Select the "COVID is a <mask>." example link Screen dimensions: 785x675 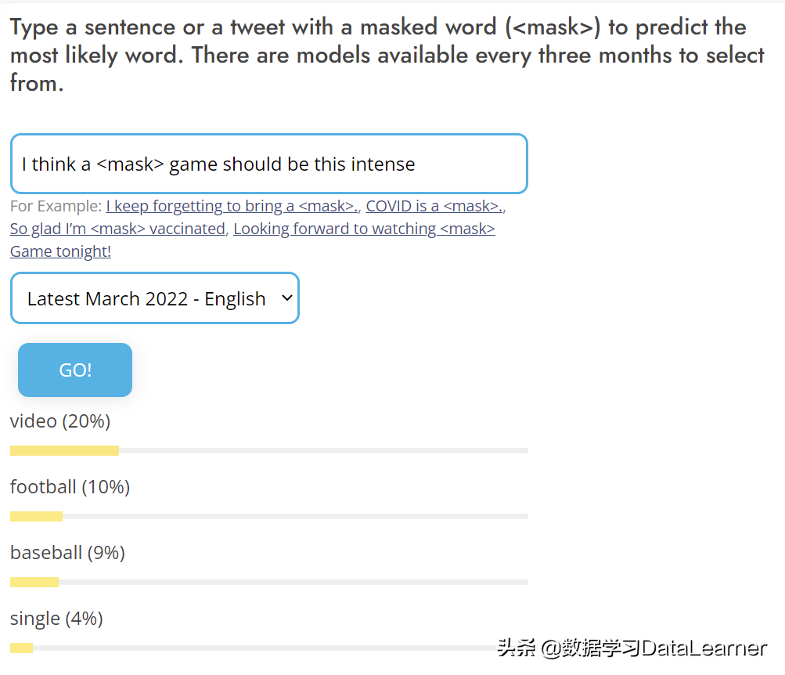click(x=434, y=205)
